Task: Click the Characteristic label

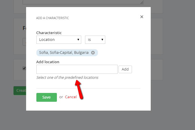Action: coord(49,33)
